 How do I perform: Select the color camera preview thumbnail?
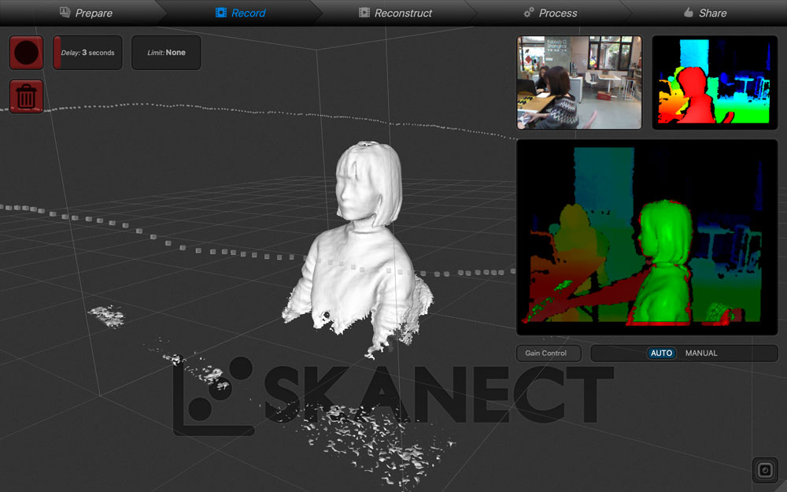[579, 83]
